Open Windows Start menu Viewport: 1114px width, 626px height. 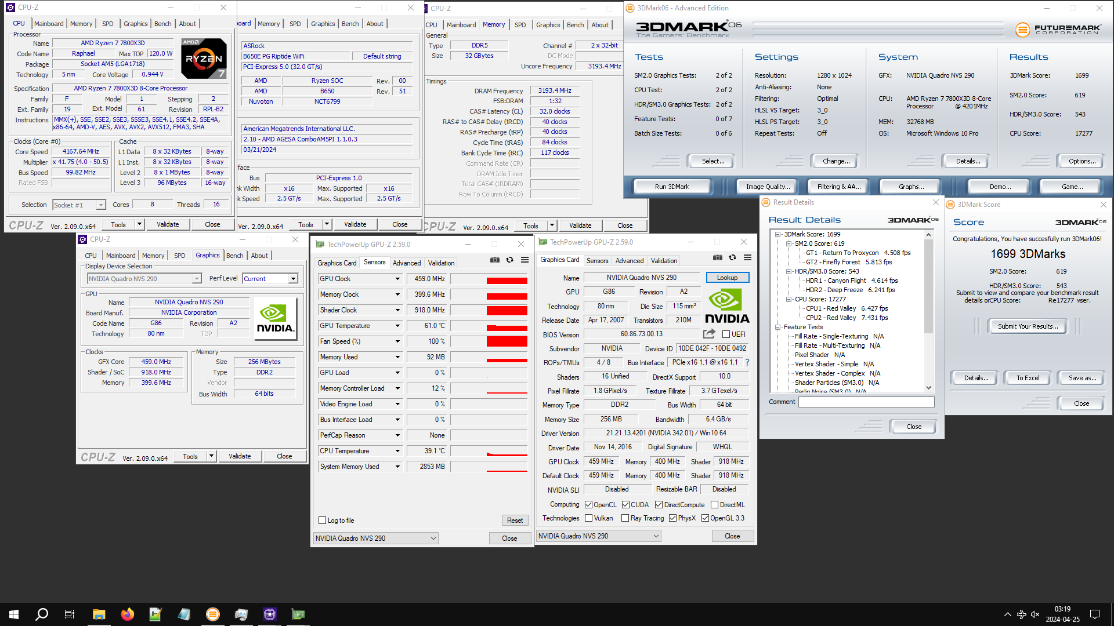click(14, 614)
